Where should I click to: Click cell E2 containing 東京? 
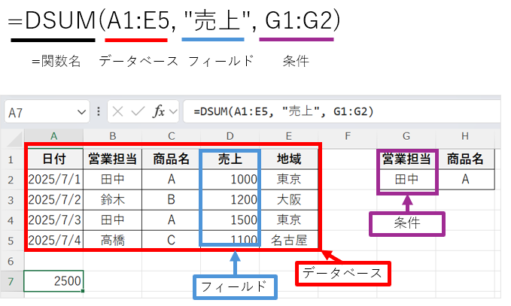coord(289,180)
